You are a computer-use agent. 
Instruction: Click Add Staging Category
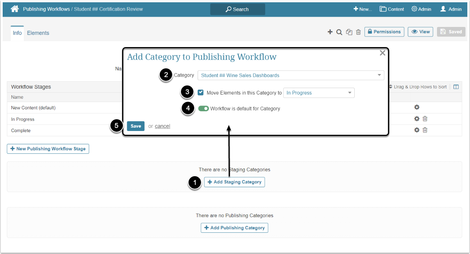click(234, 182)
